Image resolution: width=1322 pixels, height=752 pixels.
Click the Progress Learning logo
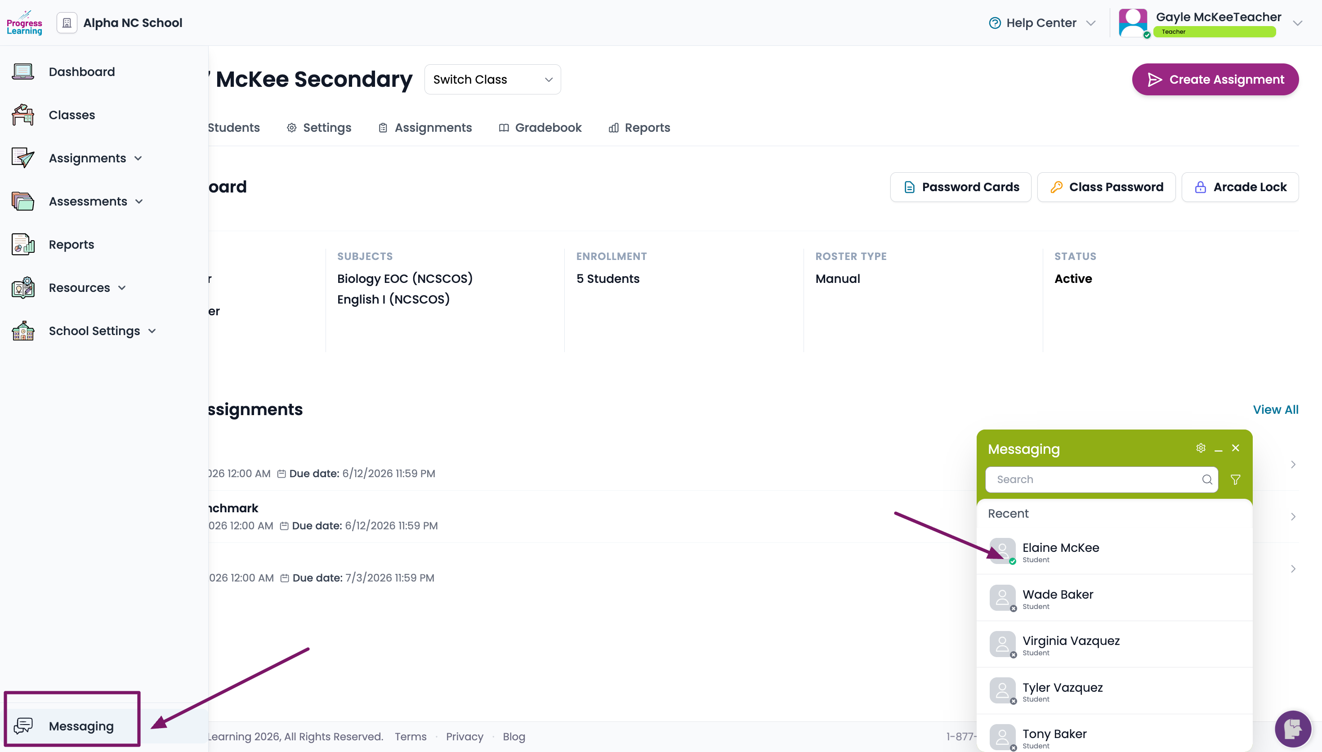[x=24, y=23]
